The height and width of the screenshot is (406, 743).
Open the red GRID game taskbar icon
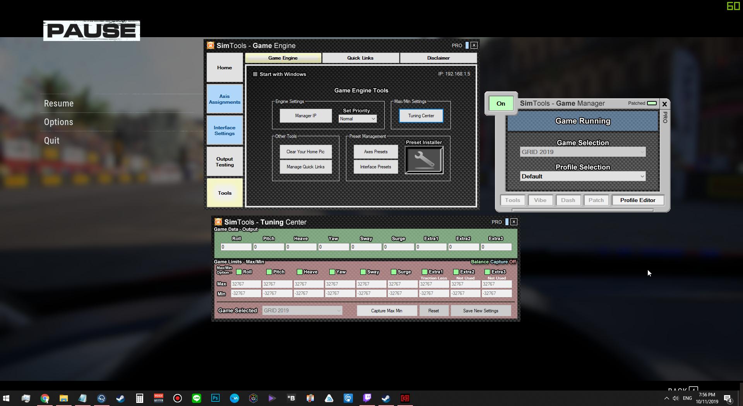coord(405,398)
